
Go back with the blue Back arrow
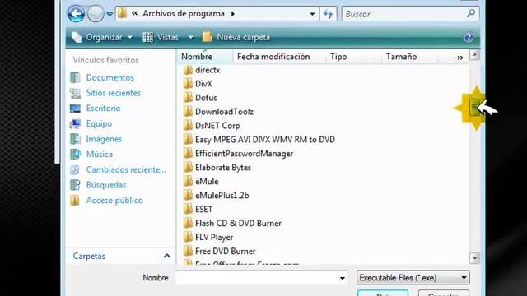point(76,14)
